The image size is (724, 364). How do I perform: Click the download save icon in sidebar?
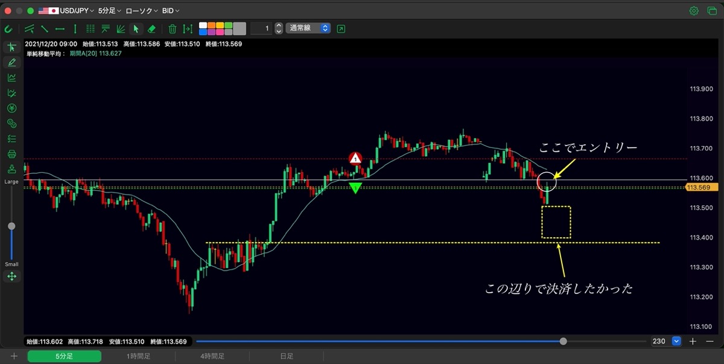11,169
